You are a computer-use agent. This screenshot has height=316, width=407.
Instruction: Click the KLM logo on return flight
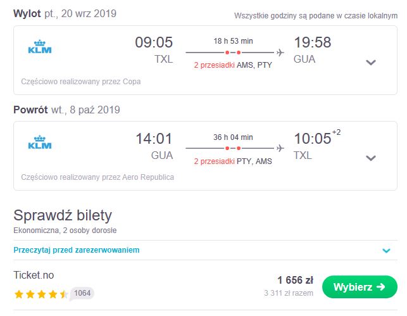pyautogui.click(x=40, y=142)
